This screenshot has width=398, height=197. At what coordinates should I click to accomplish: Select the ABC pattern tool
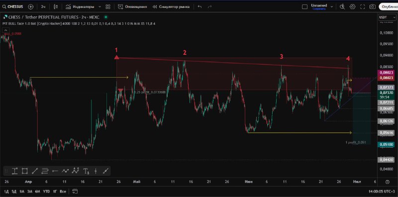76,171
